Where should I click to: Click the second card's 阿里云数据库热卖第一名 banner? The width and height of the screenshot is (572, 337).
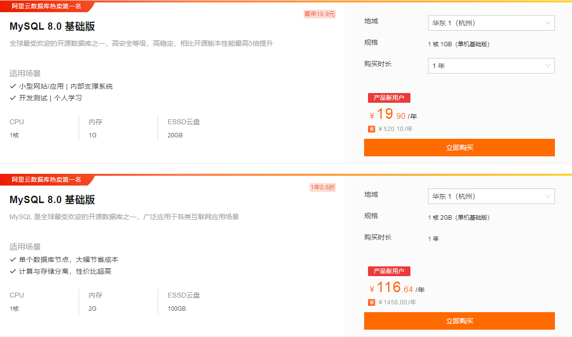[x=46, y=180]
